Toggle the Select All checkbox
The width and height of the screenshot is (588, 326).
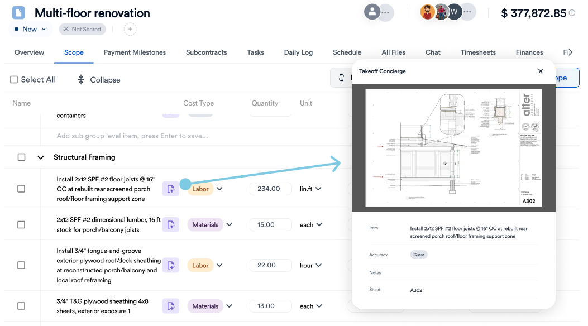pos(14,79)
